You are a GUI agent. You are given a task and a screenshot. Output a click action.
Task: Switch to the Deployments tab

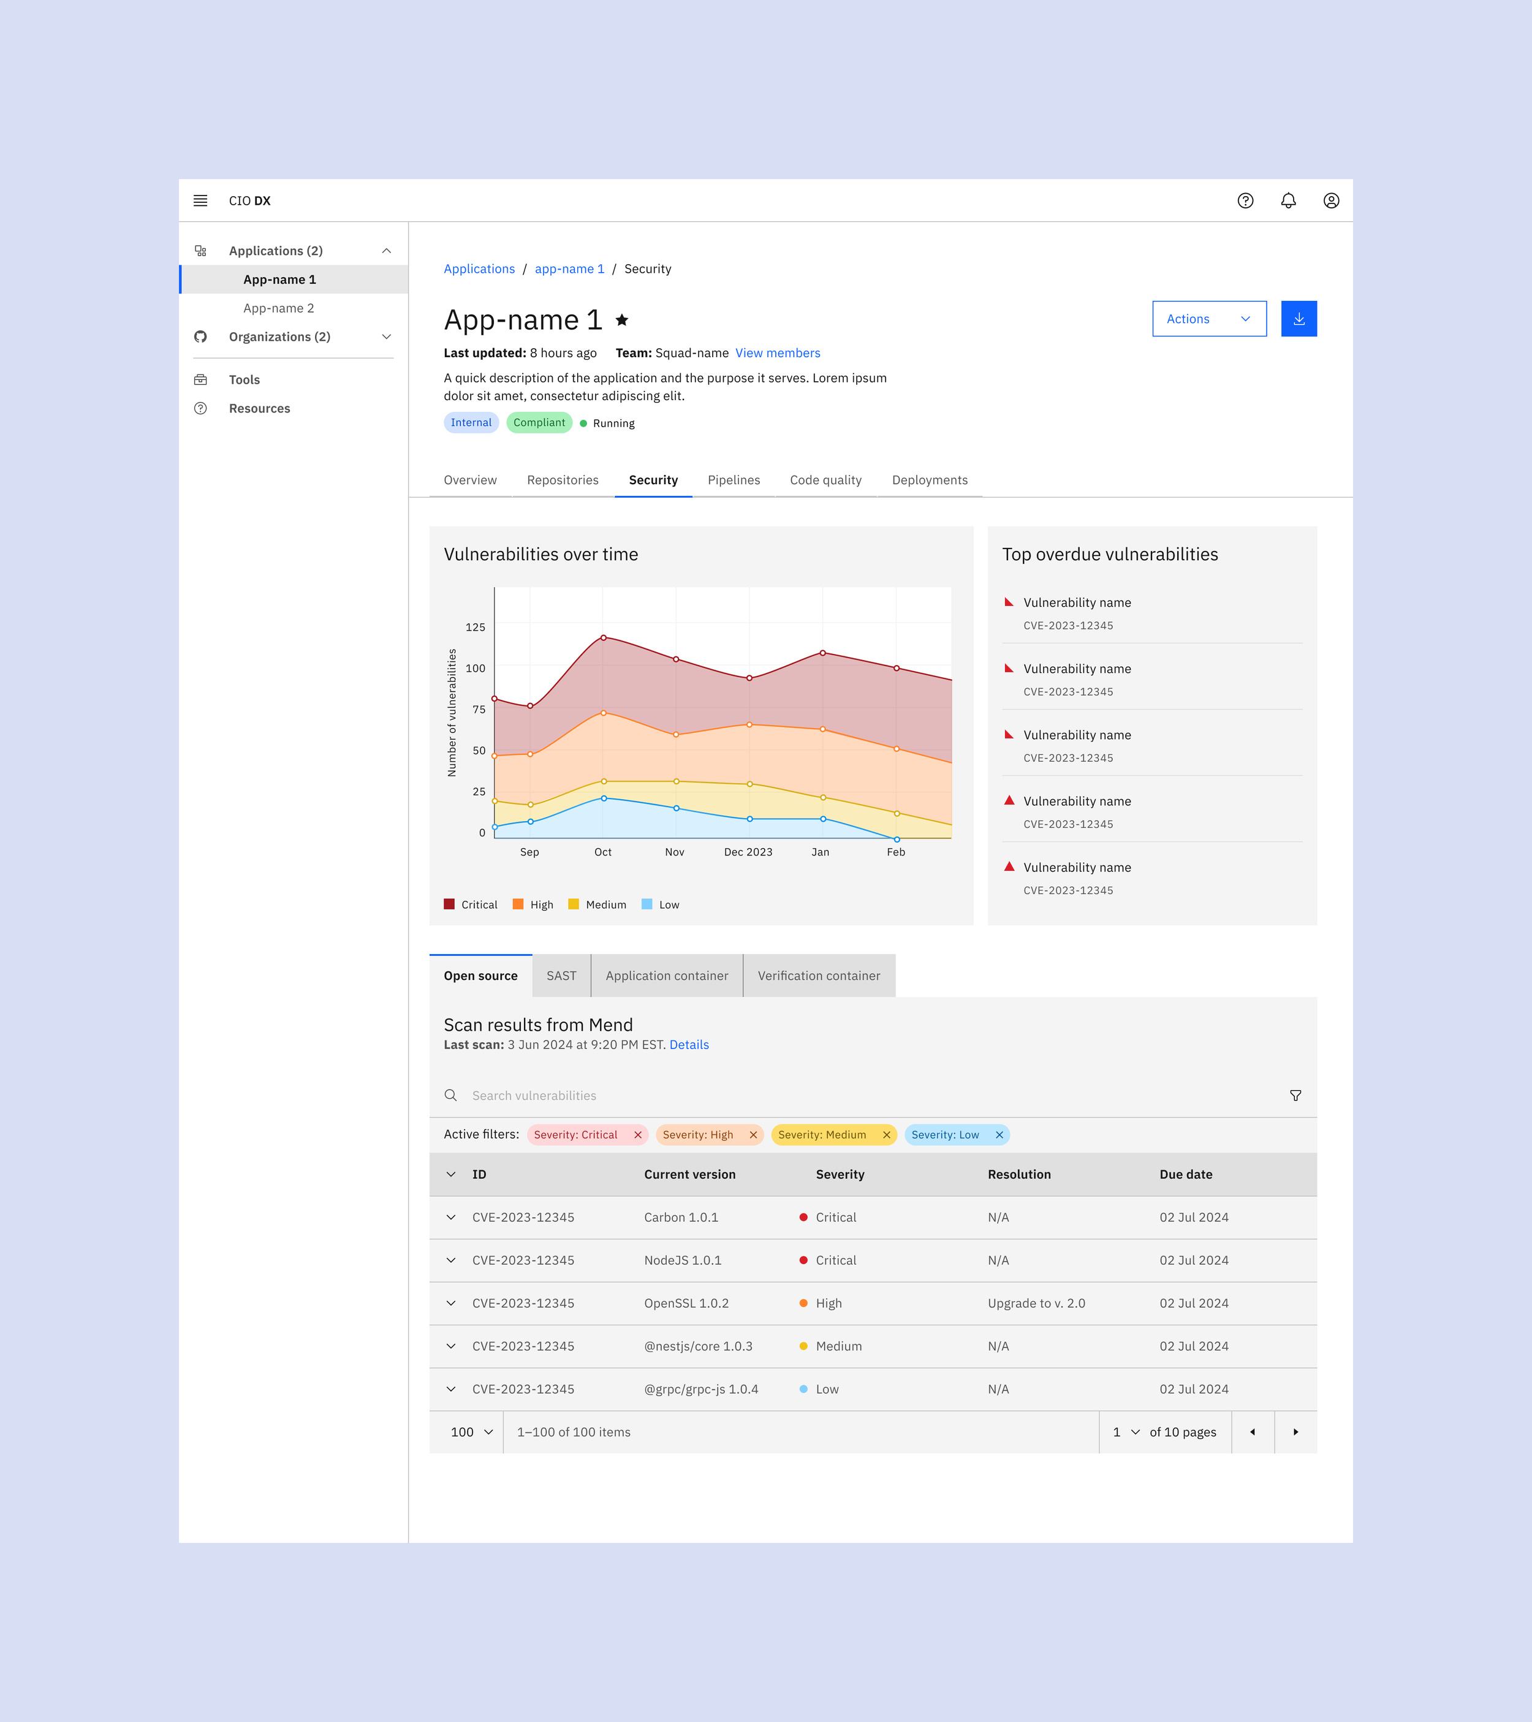click(930, 480)
